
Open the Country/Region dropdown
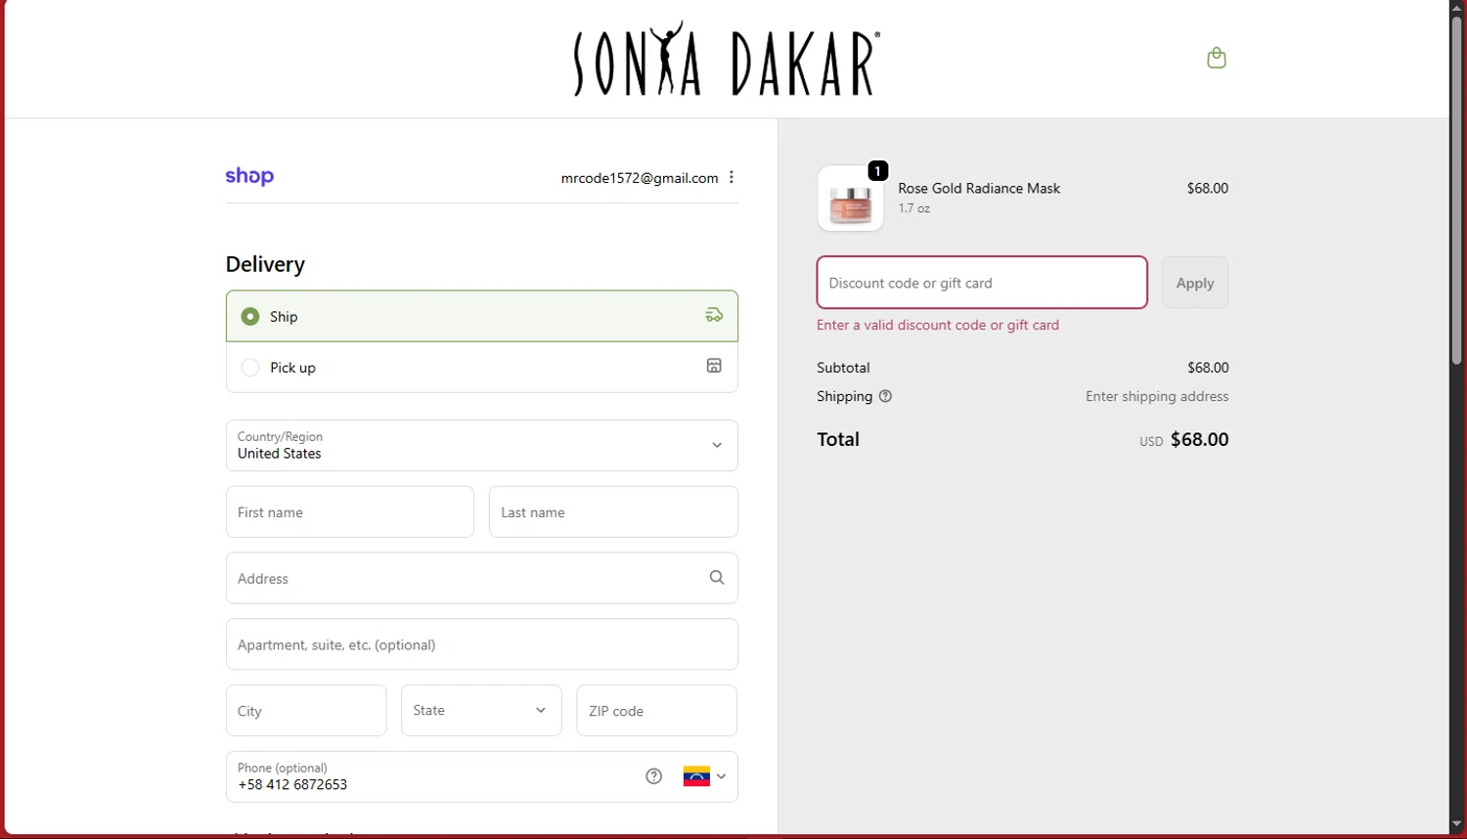482,445
